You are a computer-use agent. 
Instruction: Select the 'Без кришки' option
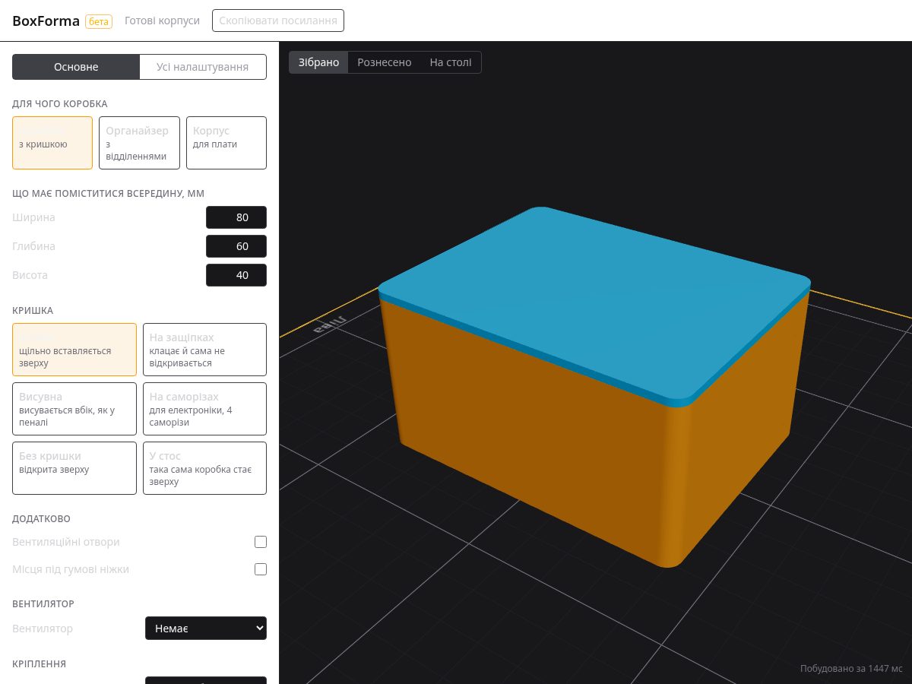(x=74, y=468)
